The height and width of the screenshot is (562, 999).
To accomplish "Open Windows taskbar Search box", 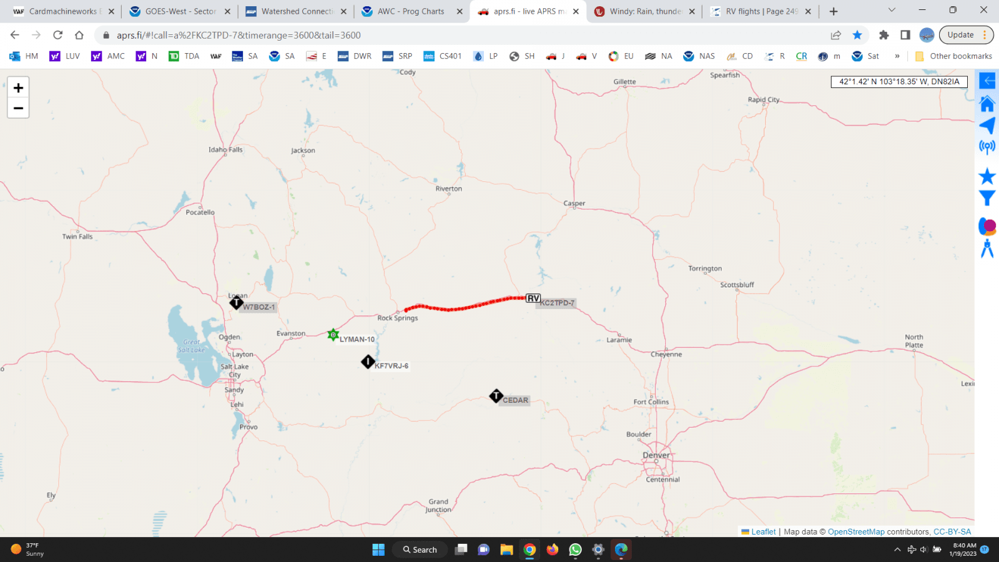I will point(420,550).
